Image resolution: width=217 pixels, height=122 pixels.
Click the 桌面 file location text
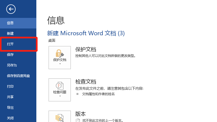pos(52,41)
